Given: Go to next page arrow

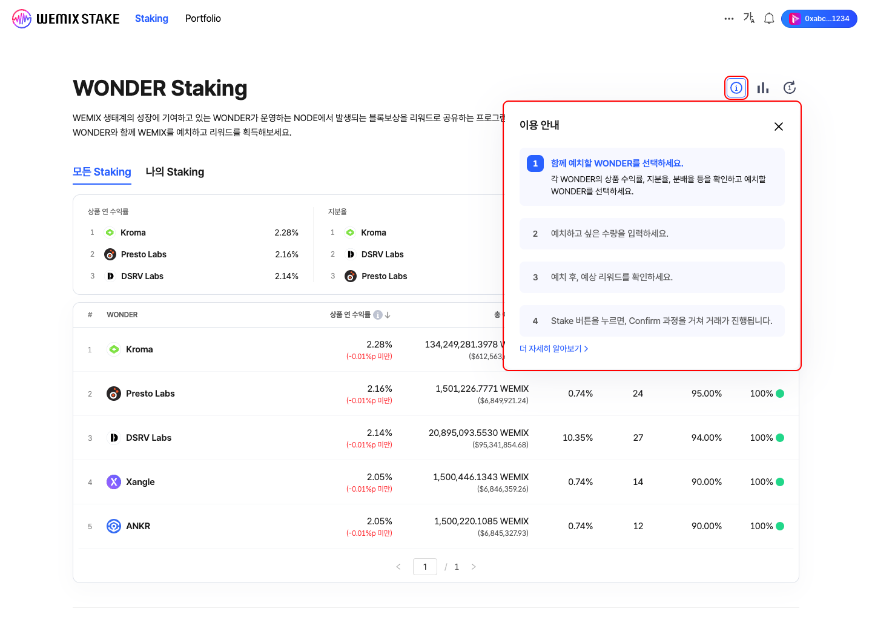Looking at the screenshot, I should pos(474,567).
